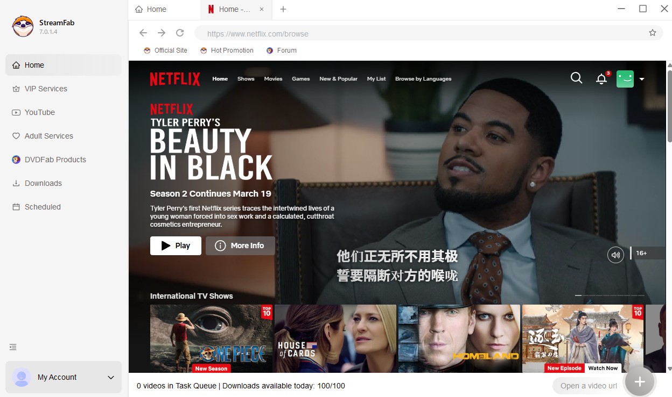672x397 pixels.
Task: Play Beauty in Black
Action: point(176,246)
